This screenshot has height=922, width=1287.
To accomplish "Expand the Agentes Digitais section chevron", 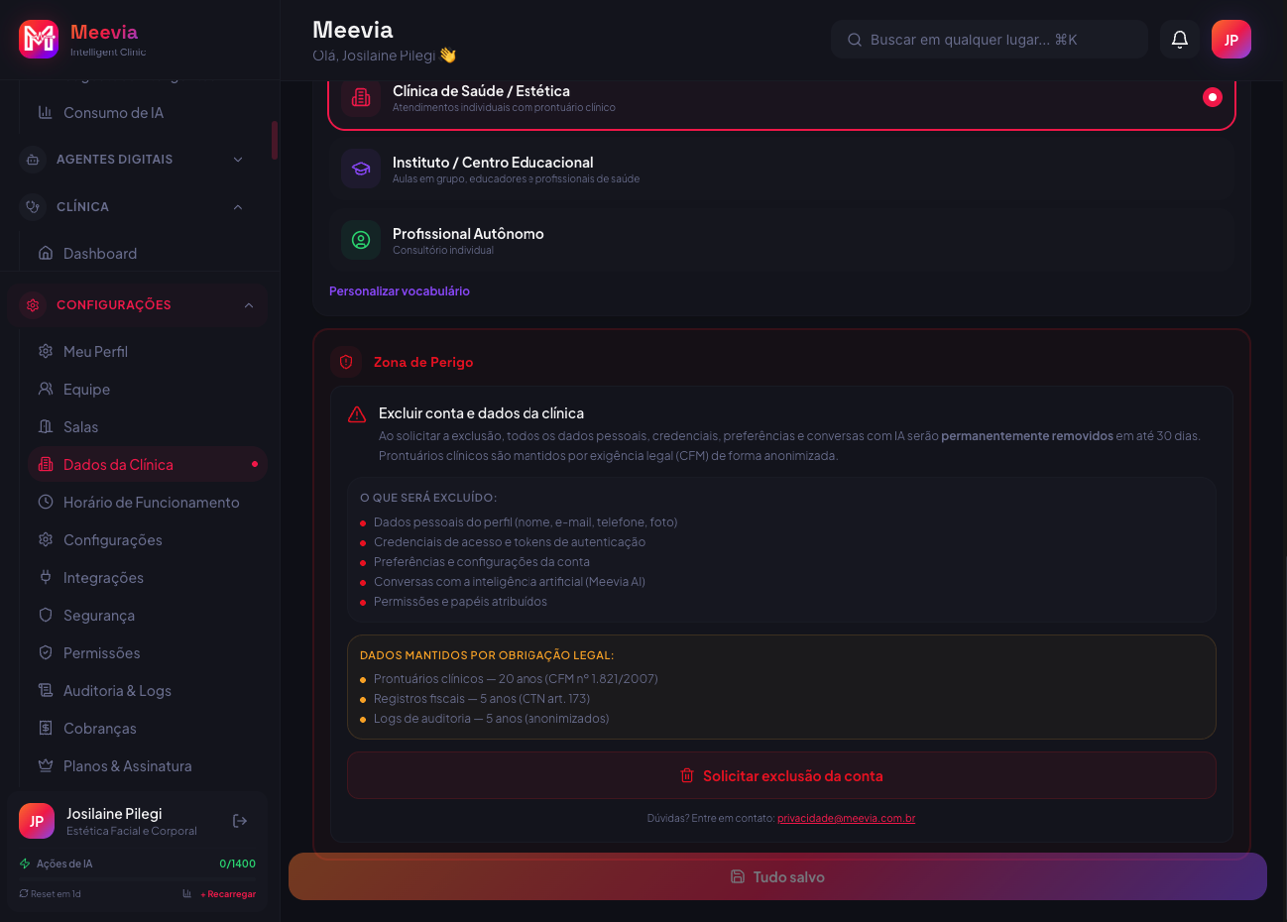I will (238, 160).
